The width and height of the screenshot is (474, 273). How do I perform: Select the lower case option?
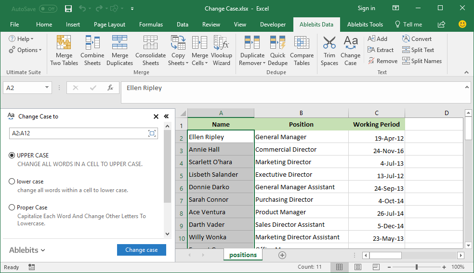click(x=12, y=181)
